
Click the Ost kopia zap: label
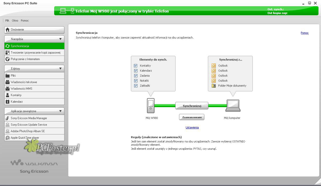point(278,13)
